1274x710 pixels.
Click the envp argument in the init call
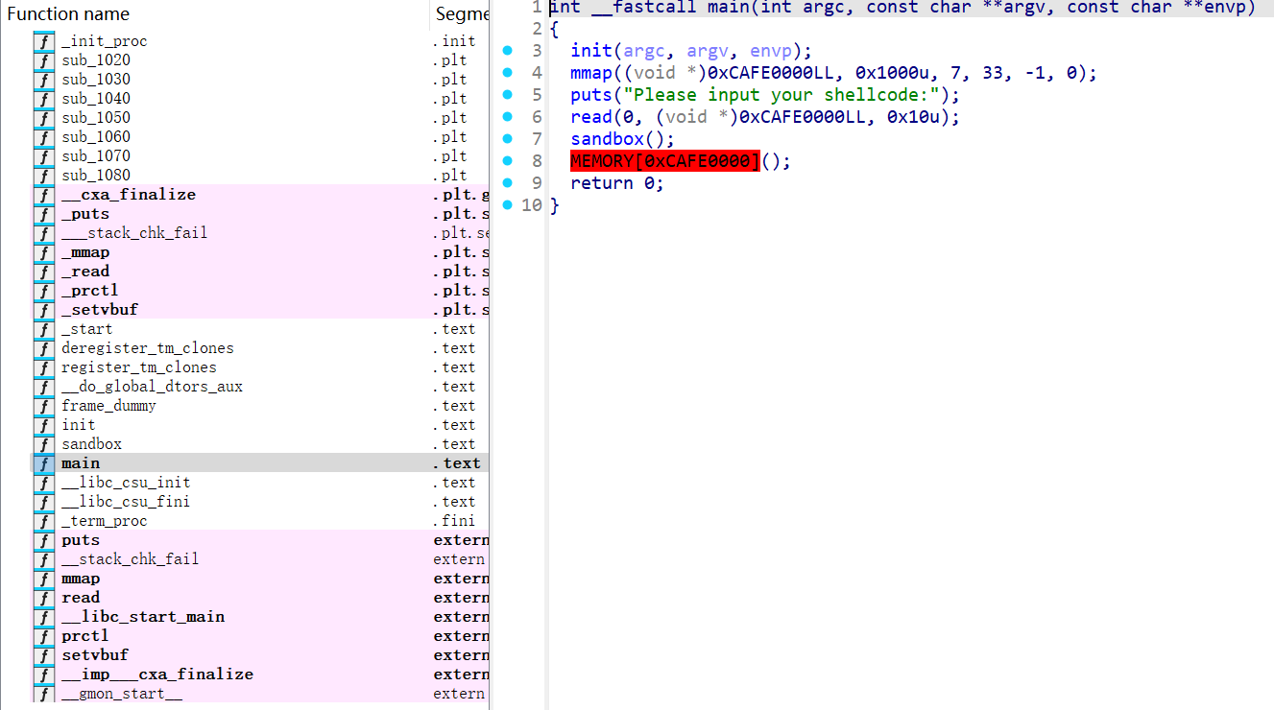[x=770, y=50]
